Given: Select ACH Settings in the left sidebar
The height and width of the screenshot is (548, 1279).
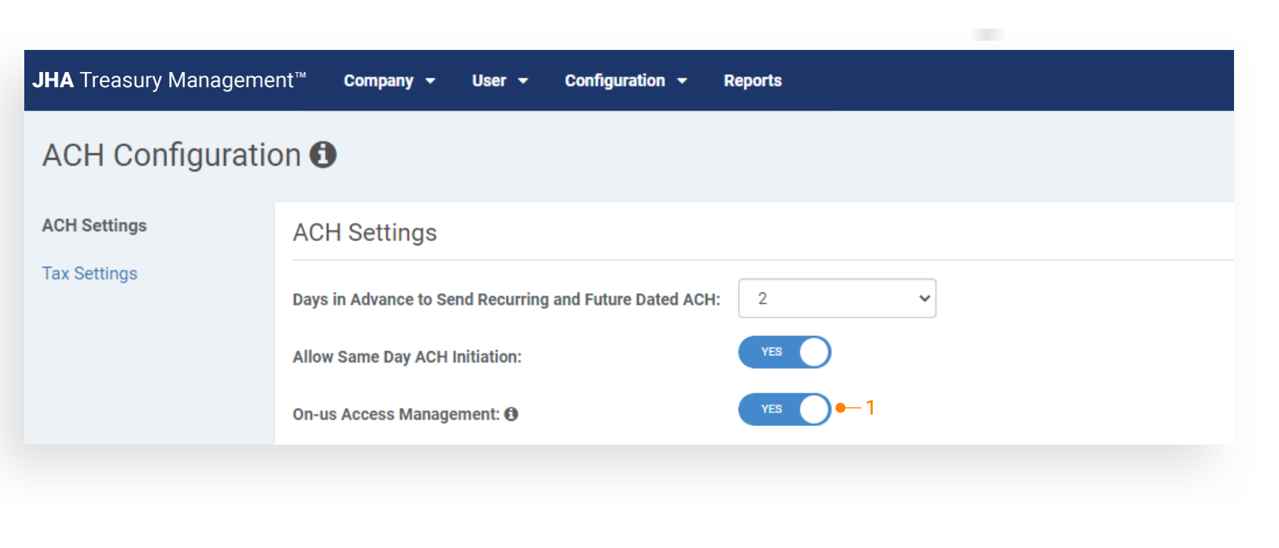Looking at the screenshot, I should (x=94, y=225).
